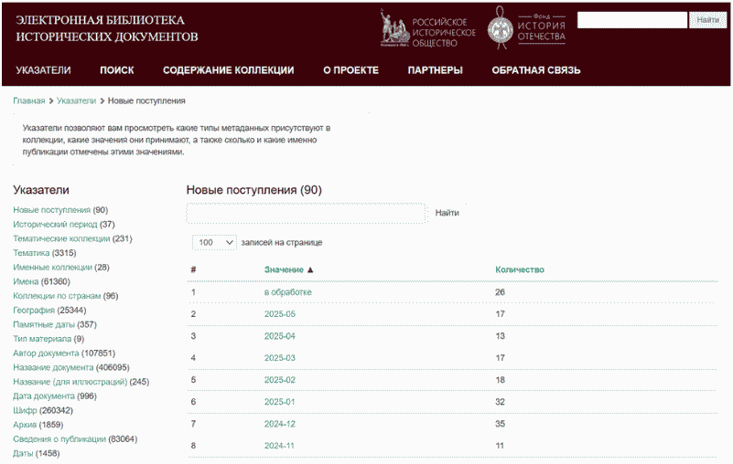Open the Партнеры navigation item
The height and width of the screenshot is (464, 733).
coord(435,70)
